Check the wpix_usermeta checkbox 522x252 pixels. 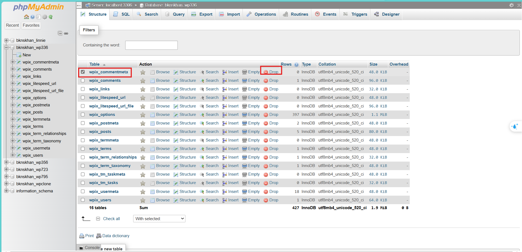pyautogui.click(x=83, y=192)
